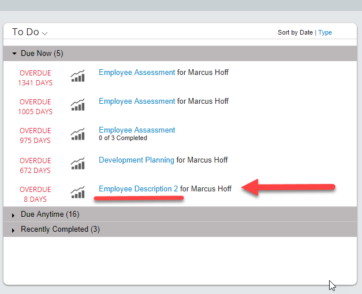Screen dimensions: 362x294
Task: Click the 0 of 3 Completed text
Action: (123, 138)
